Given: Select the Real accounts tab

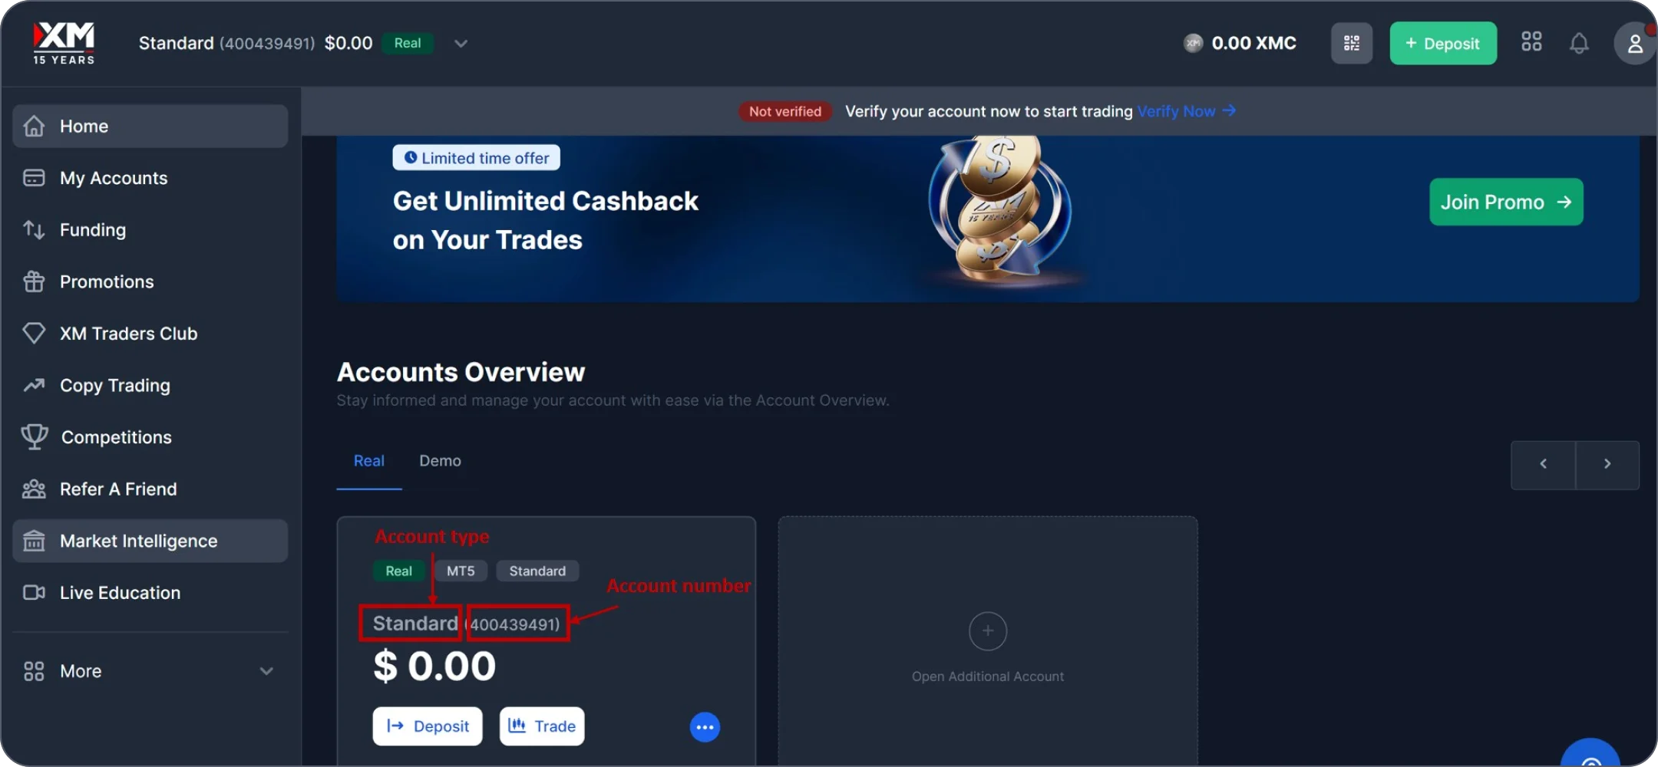Looking at the screenshot, I should [369, 461].
